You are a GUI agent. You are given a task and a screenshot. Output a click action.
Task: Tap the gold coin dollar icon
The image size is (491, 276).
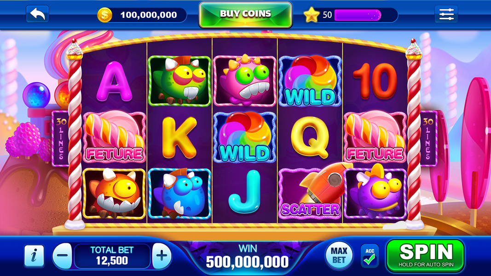coord(104,15)
